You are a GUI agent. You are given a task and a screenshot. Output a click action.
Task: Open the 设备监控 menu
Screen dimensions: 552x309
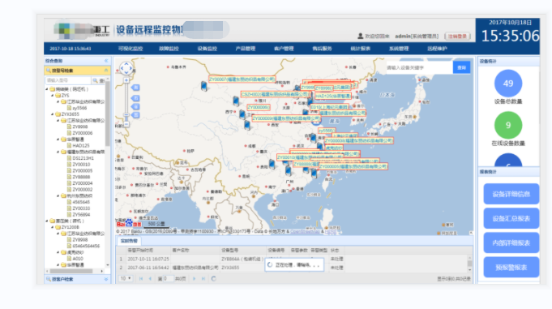pos(207,49)
